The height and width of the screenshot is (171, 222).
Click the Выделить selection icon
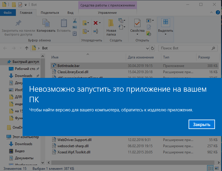pyautogui.click(x=165, y=23)
